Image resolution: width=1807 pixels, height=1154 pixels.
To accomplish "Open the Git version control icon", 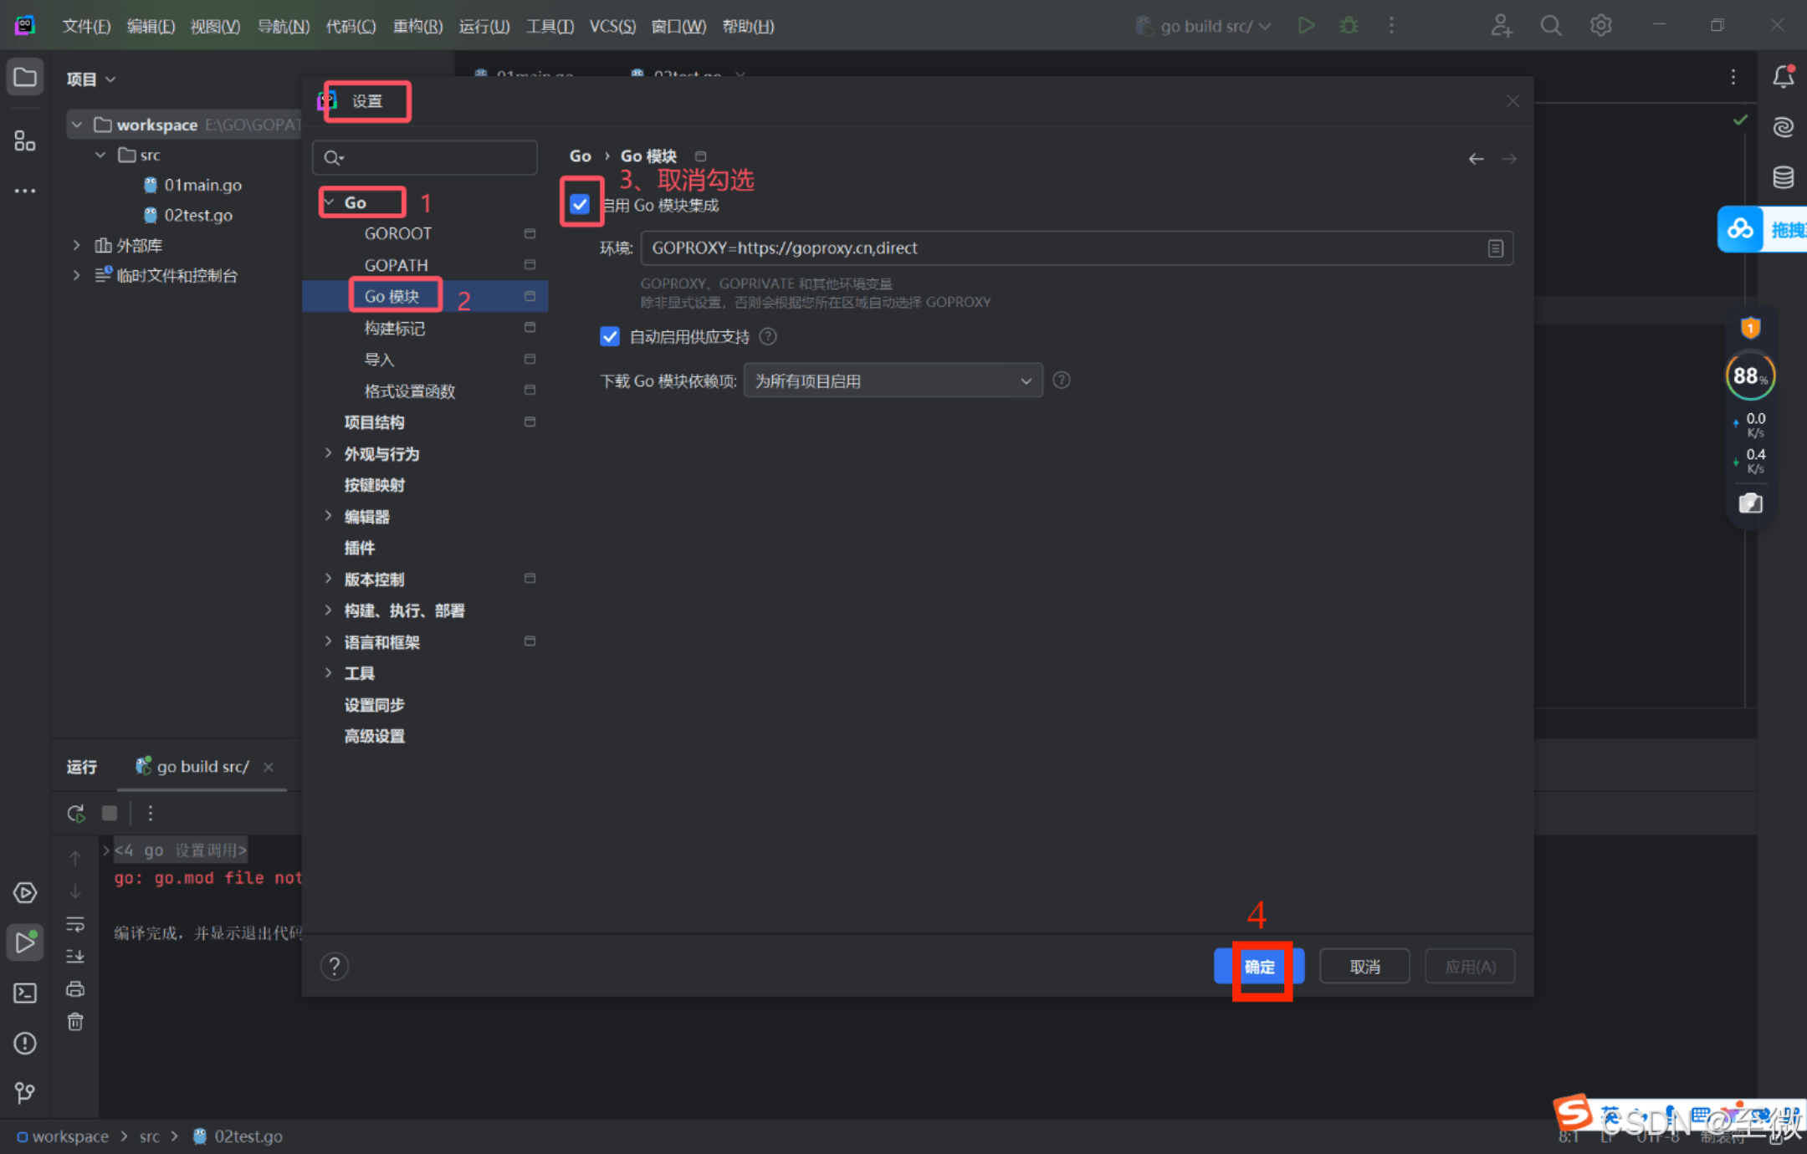I will pos(25,1092).
